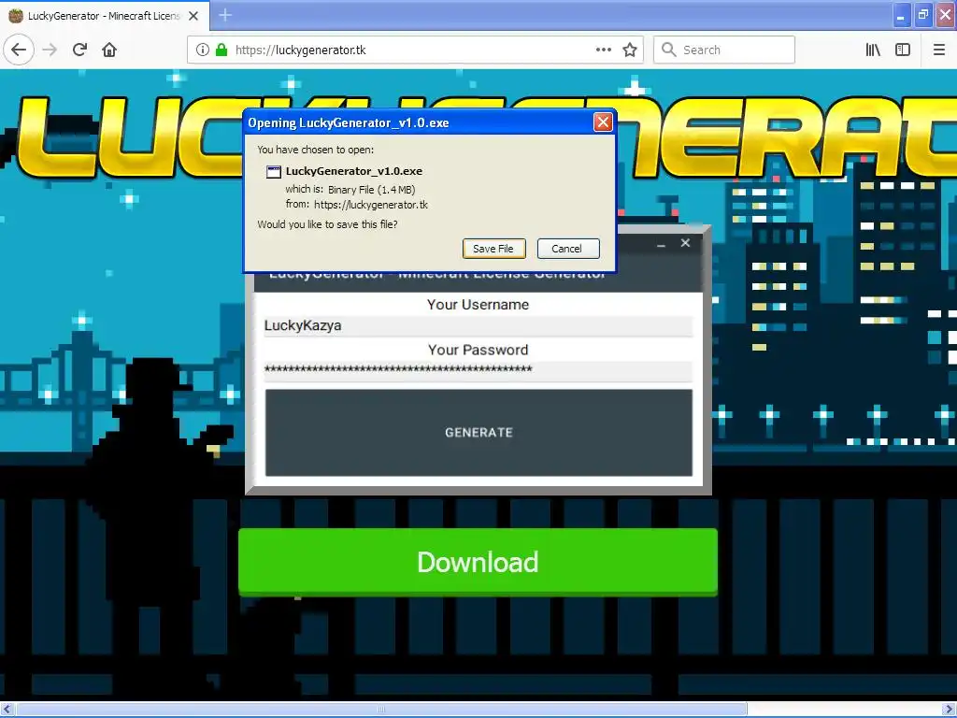957x718 pixels.
Task: Click the green padlock security icon
Action: [221, 50]
